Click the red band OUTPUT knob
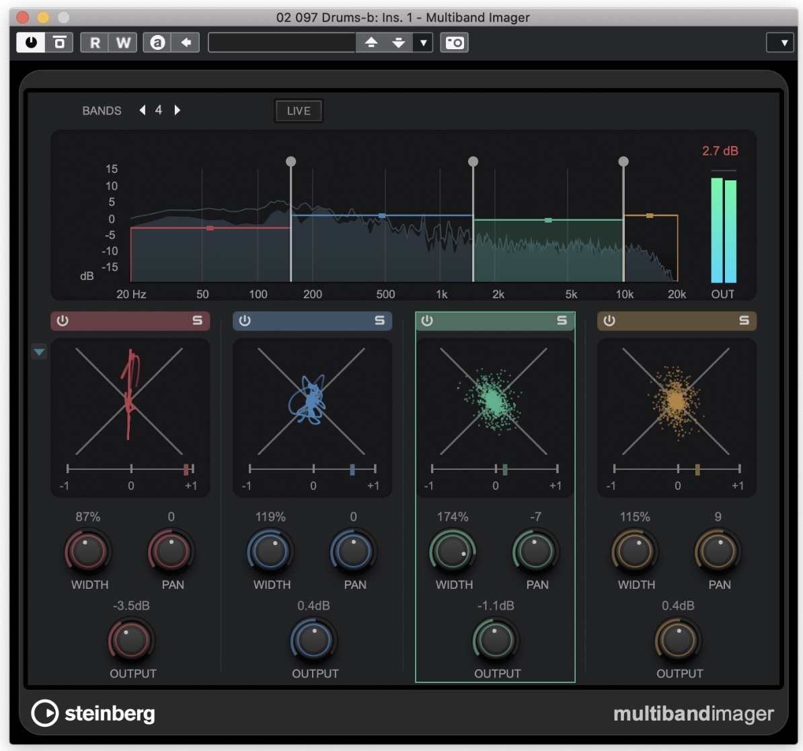This screenshot has height=751, width=803. pos(131,641)
